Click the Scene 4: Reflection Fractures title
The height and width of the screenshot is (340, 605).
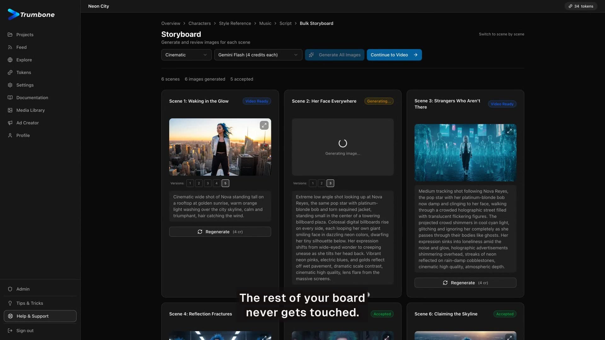click(200, 314)
